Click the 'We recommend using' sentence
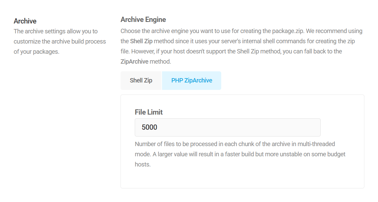This screenshot has width=378, height=202. pyautogui.click(x=334, y=31)
